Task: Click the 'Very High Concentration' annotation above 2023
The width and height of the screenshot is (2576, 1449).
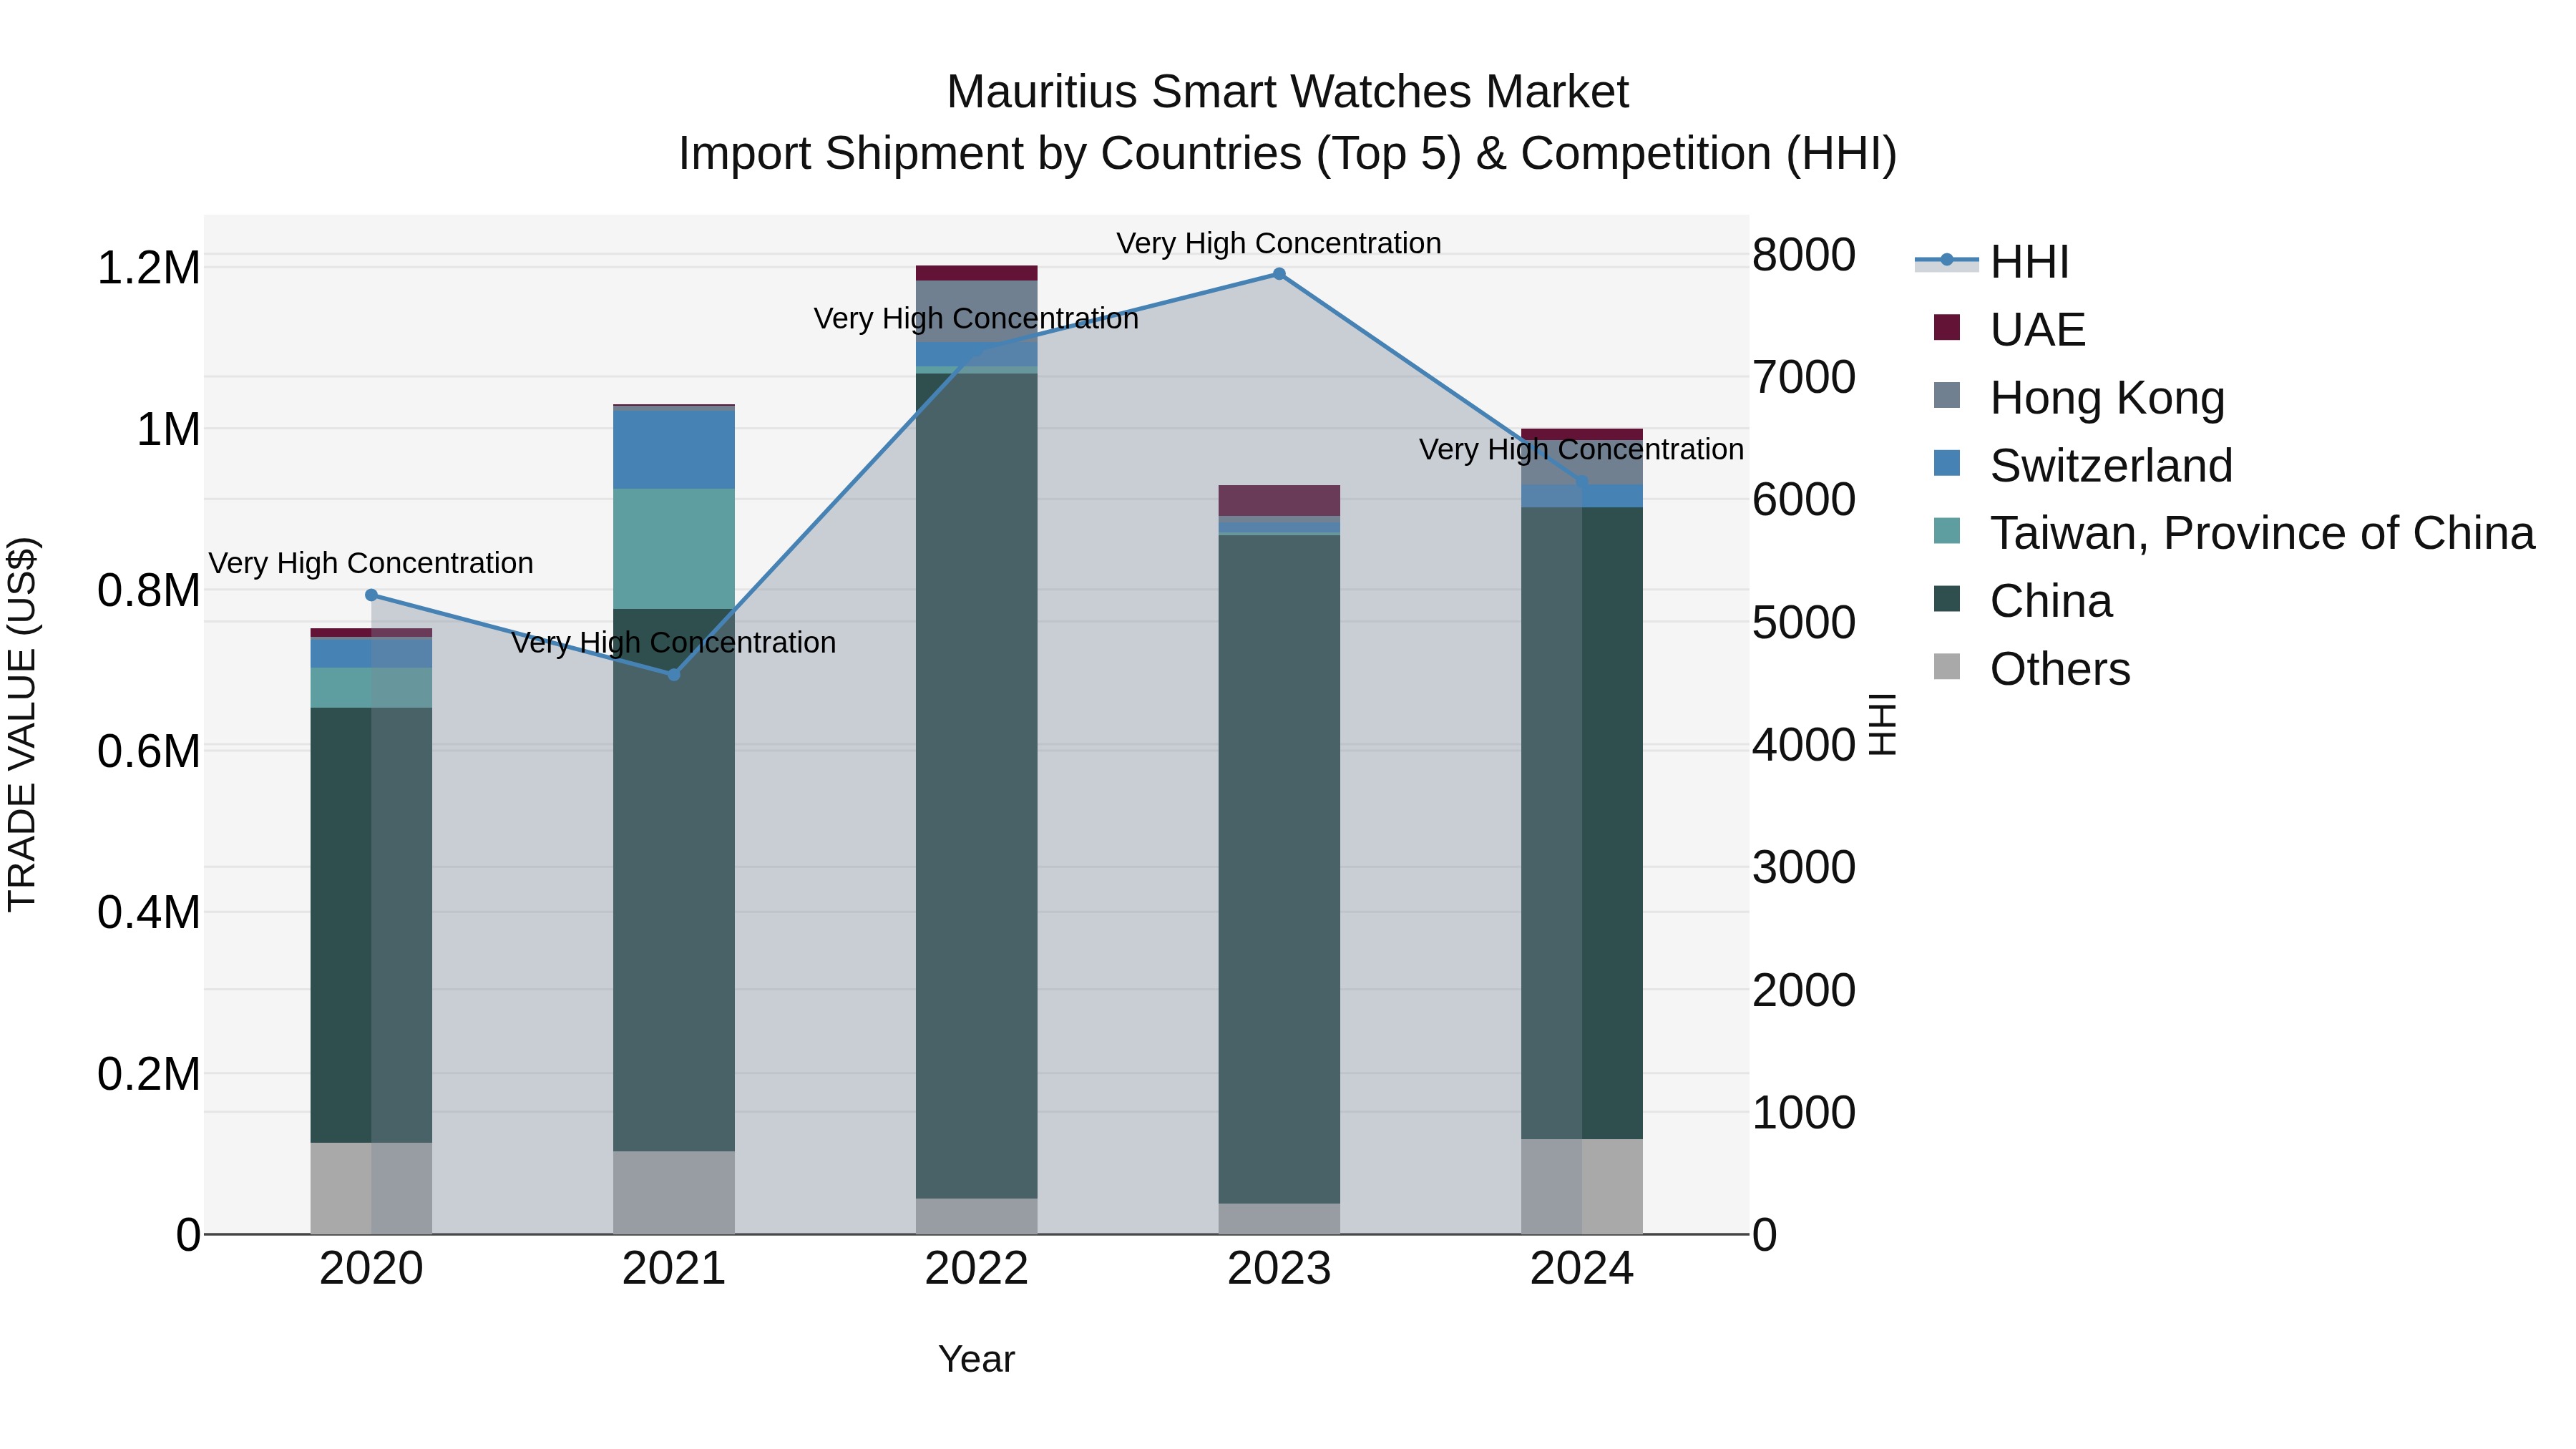Action: pyautogui.click(x=1279, y=243)
